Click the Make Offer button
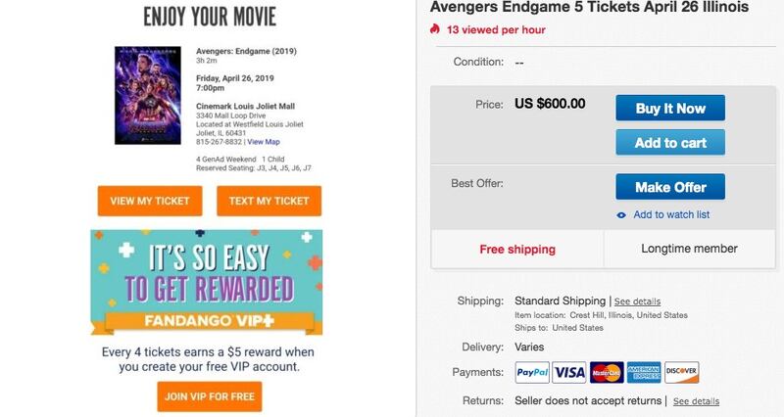The image size is (784, 417). 670,187
